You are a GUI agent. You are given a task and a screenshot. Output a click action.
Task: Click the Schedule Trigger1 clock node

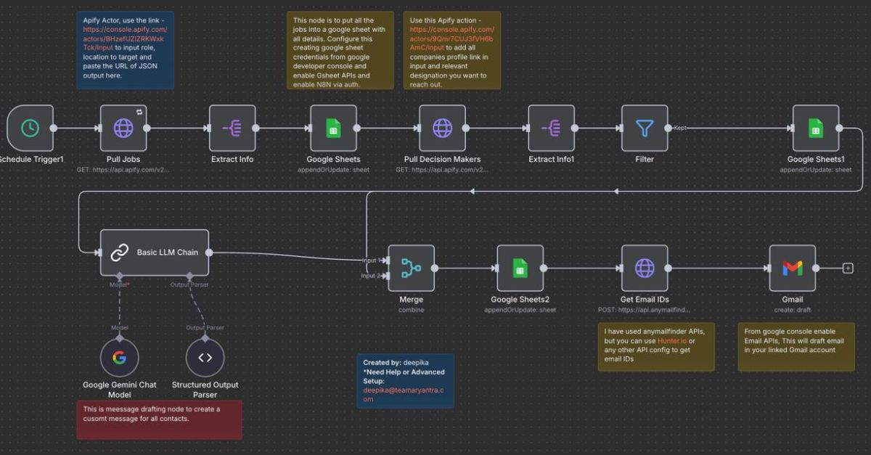pyautogui.click(x=30, y=128)
